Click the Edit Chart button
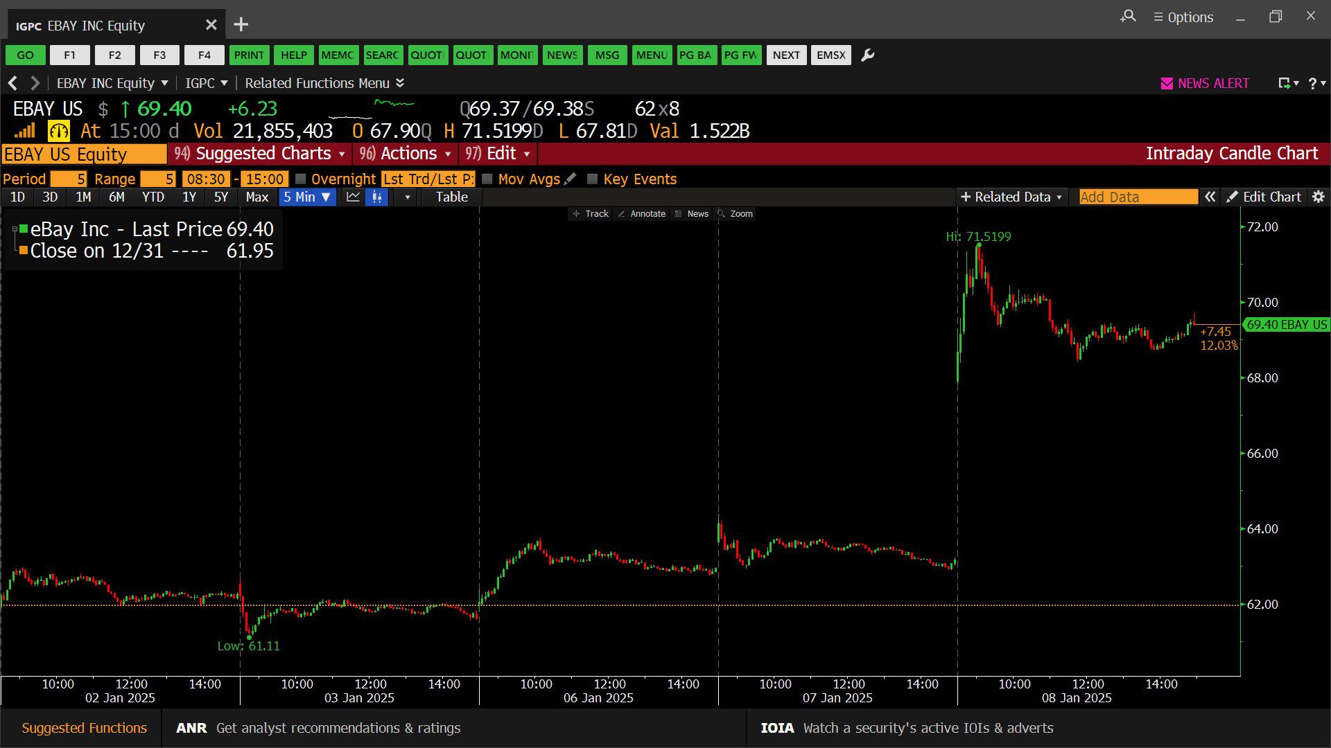 [x=1264, y=197]
